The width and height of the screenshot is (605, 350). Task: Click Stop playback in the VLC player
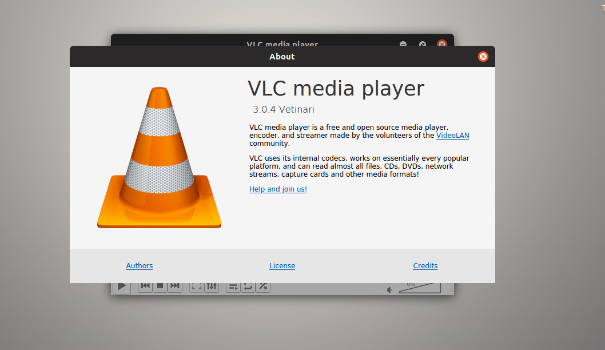pos(160,287)
